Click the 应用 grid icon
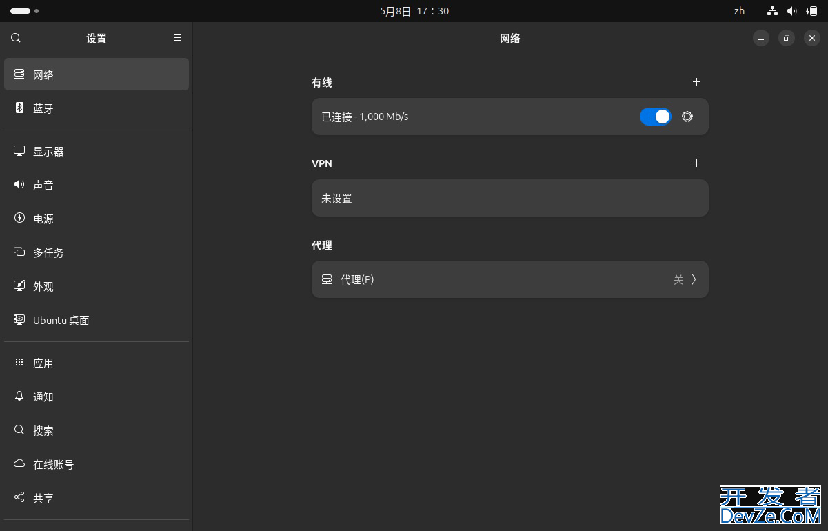This screenshot has height=531, width=828. [x=19, y=362]
